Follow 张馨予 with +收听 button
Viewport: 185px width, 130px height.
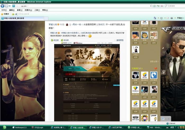(154, 43)
